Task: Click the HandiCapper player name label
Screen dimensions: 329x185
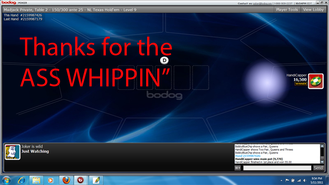Action: pyautogui.click(x=297, y=75)
